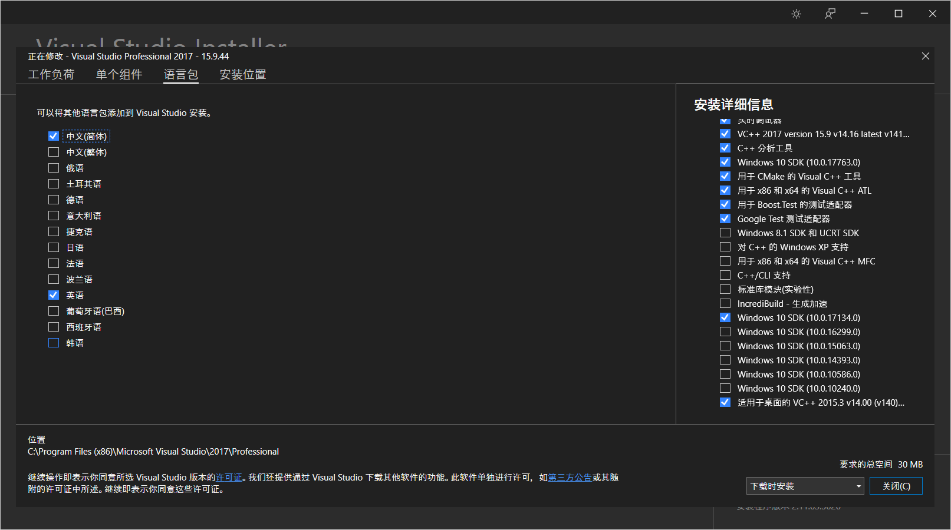Uncheck the 英语 language pack
The height and width of the screenshot is (530, 951).
(54, 295)
